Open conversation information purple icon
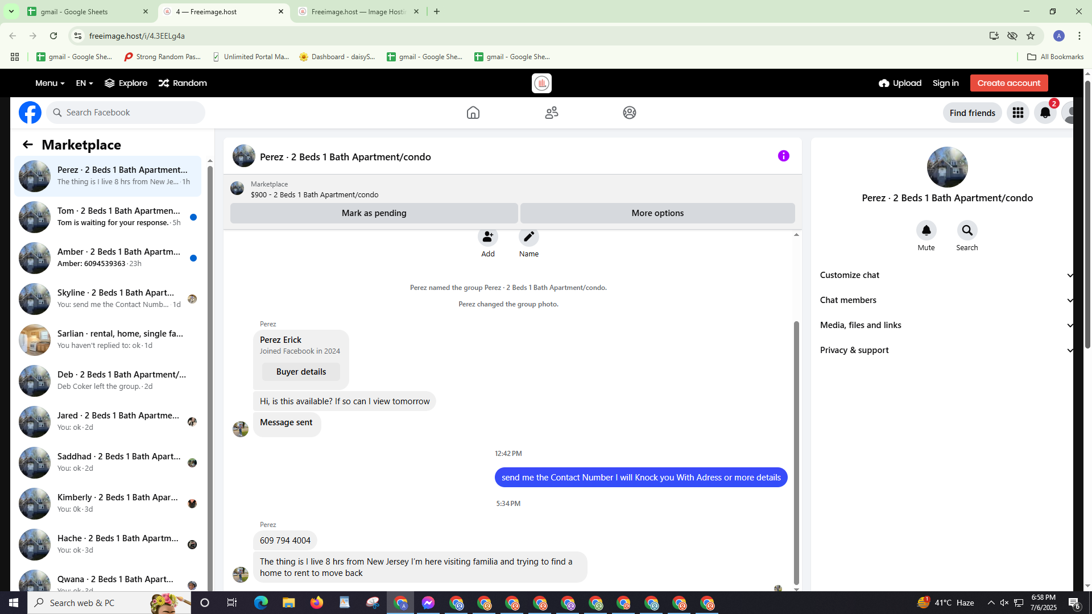 [x=784, y=156]
